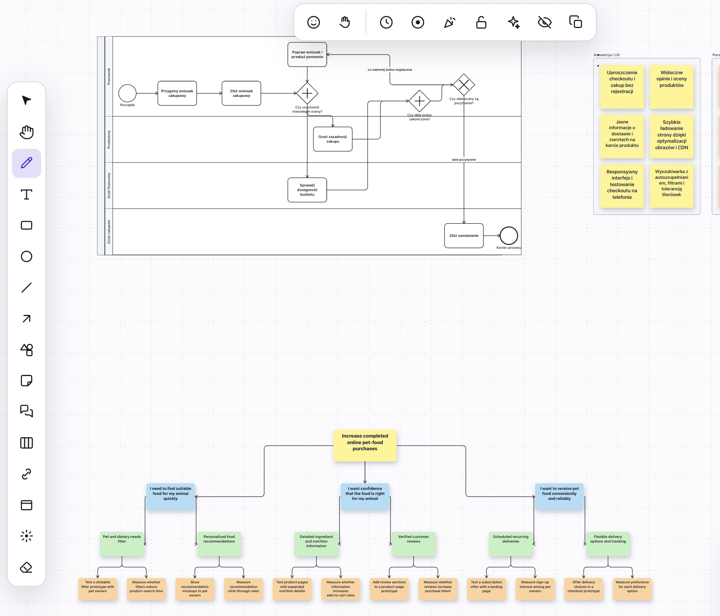
Task: Select 'Test a clickable filter prototype' orange note
Action: pos(98,589)
